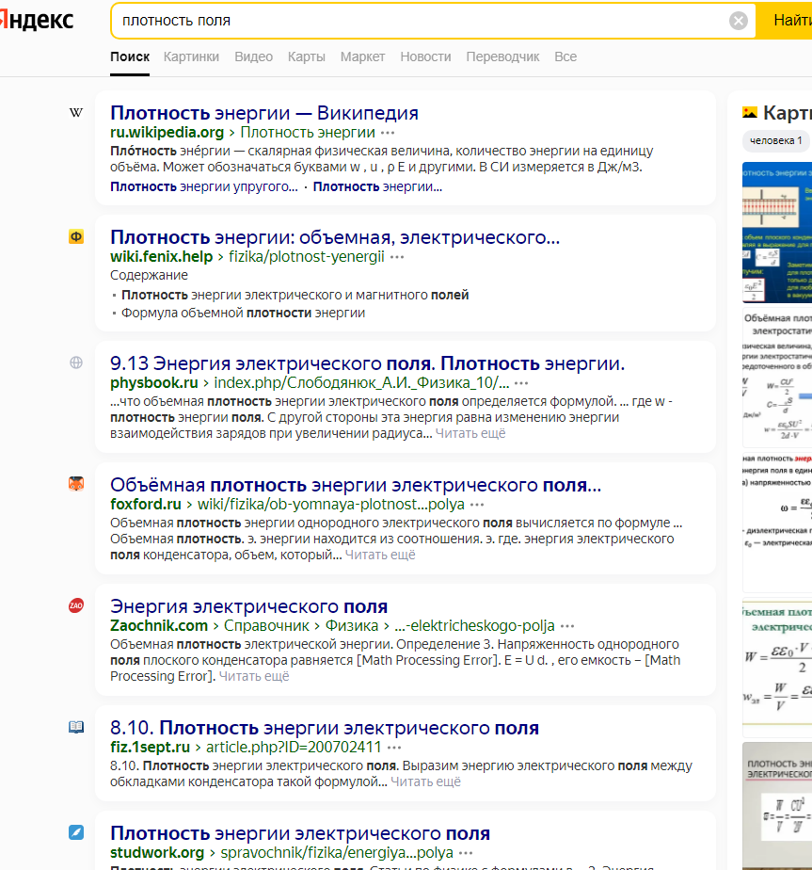The width and height of the screenshot is (812, 870).
Task: Click the ru.wikipedia.org green URL
Action: tap(167, 133)
